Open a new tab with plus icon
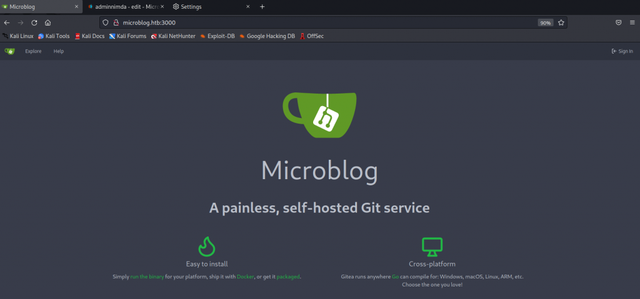This screenshot has height=299, width=640. pyautogui.click(x=262, y=6)
